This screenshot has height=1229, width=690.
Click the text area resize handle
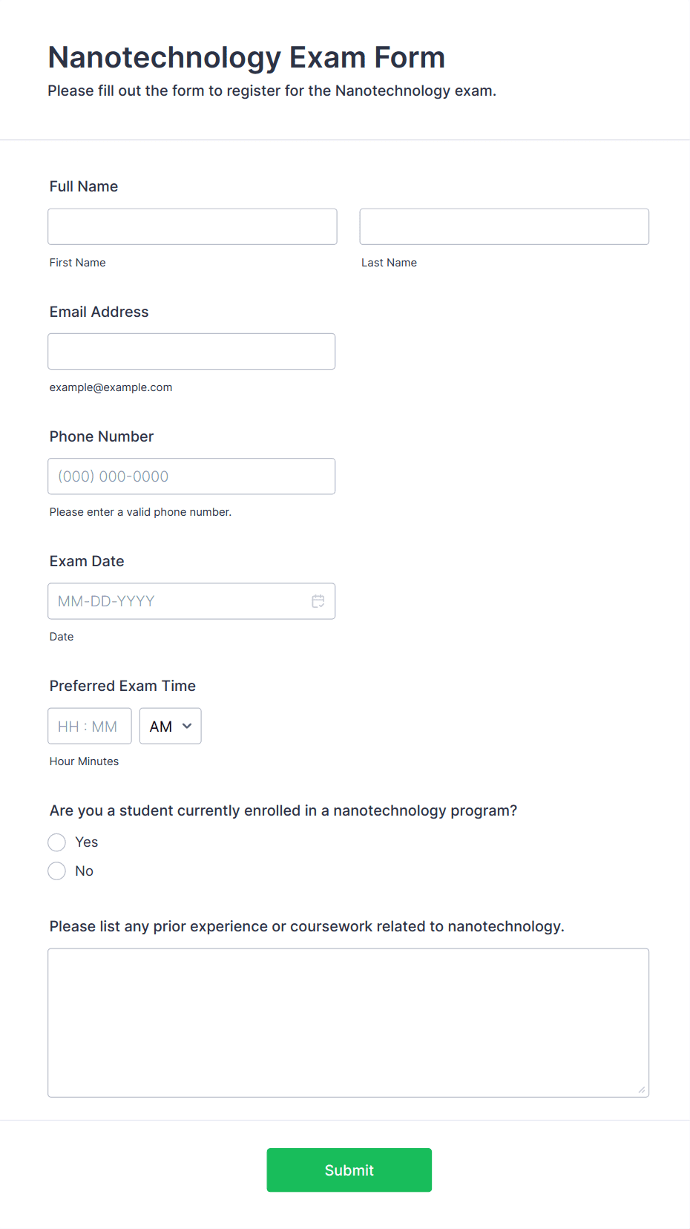pos(642,1089)
